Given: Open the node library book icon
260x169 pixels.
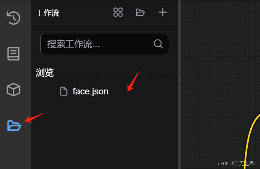Looking at the screenshot, I should (x=13, y=54).
